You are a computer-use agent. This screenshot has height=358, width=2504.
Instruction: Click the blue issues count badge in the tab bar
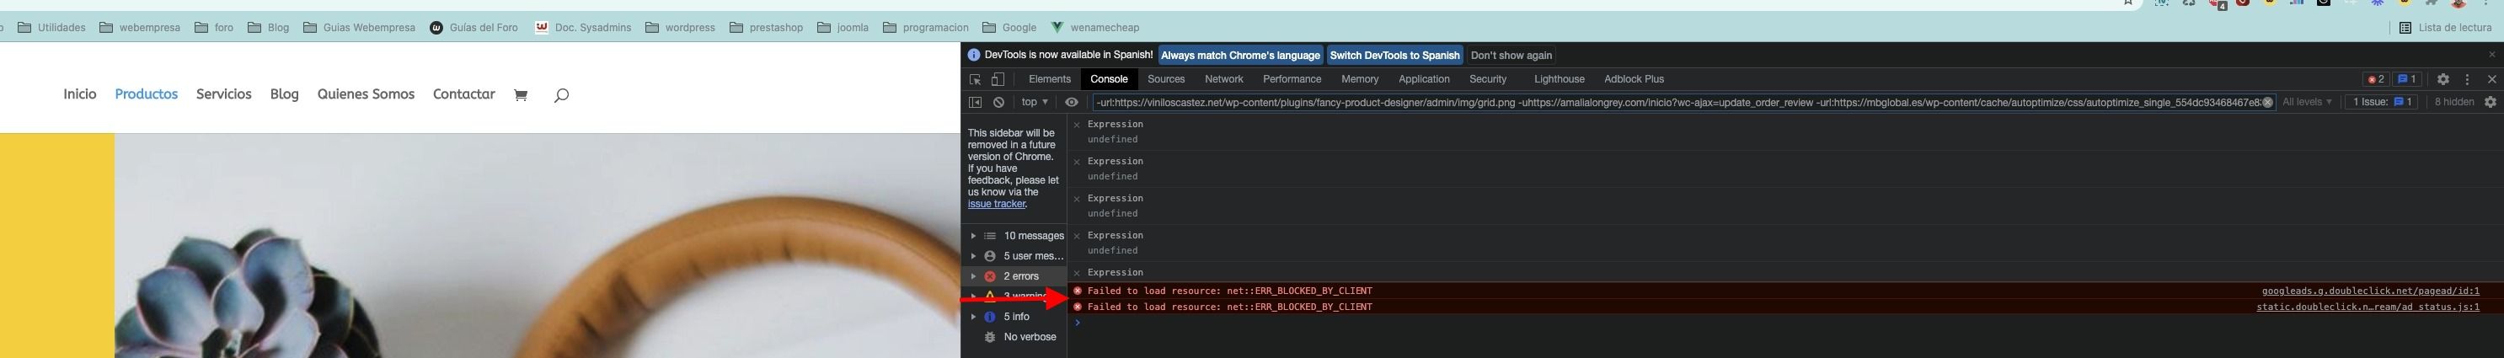click(x=2407, y=80)
